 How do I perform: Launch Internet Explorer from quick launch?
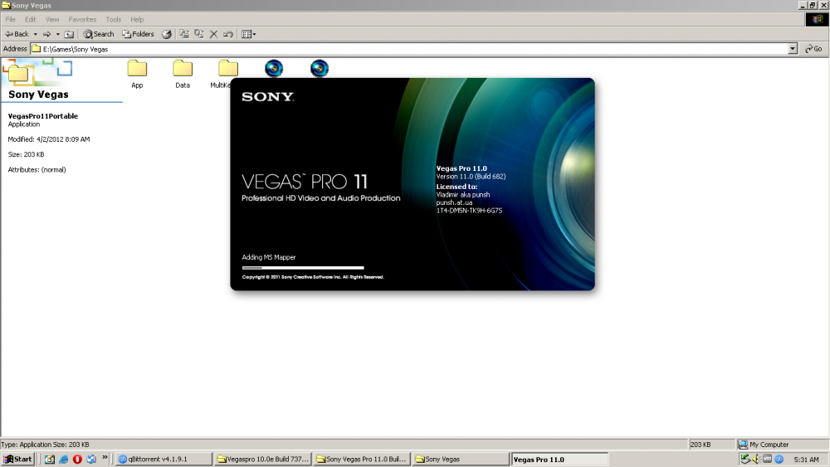tap(63, 459)
